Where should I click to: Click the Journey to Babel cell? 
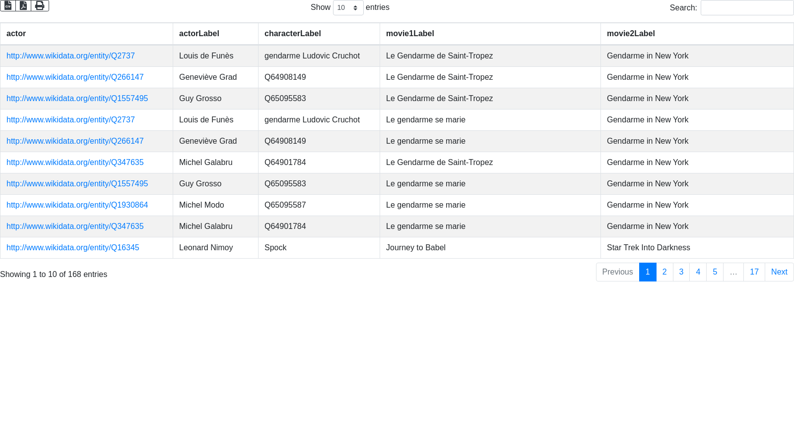490,248
